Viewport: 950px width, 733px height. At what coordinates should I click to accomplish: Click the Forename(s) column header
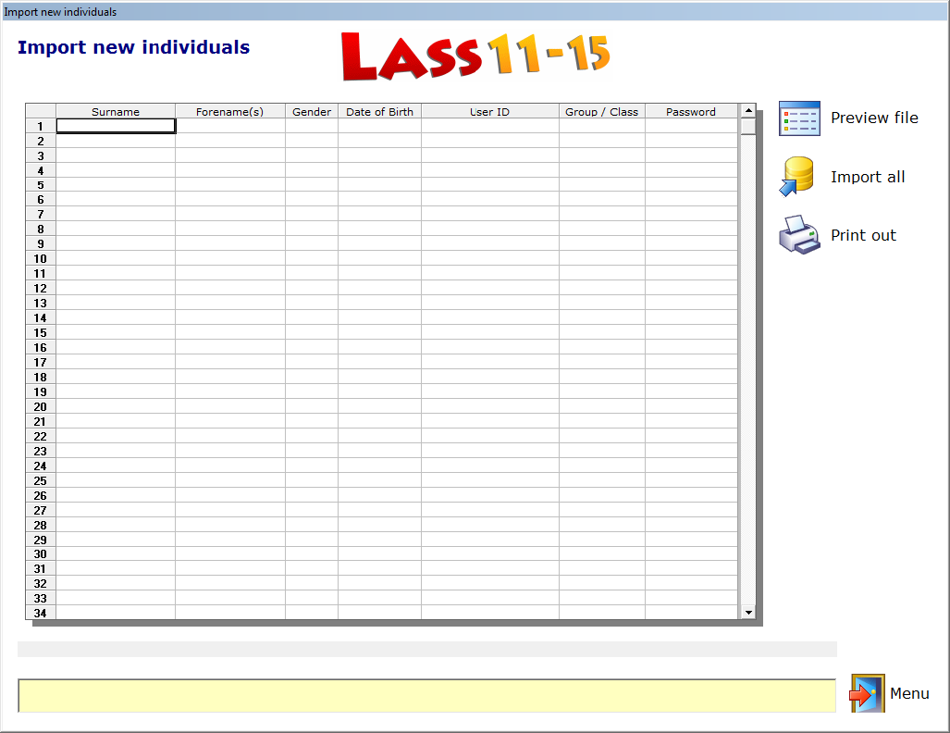(230, 112)
